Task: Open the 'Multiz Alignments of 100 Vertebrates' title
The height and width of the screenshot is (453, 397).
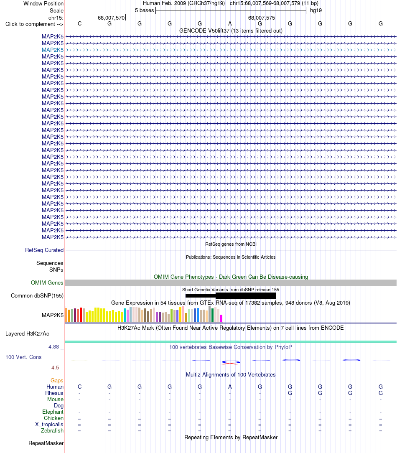Action: point(231,375)
